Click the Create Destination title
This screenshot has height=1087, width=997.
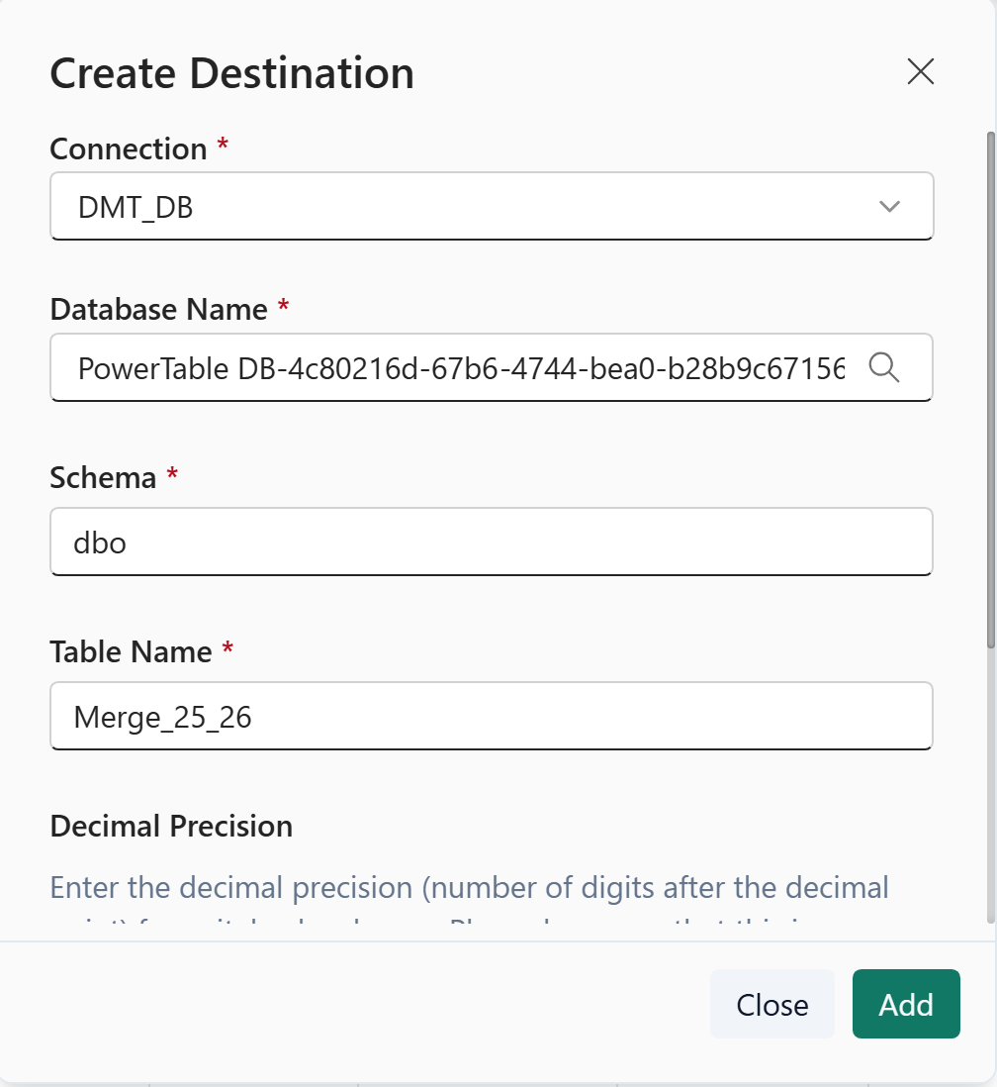pyautogui.click(x=231, y=74)
